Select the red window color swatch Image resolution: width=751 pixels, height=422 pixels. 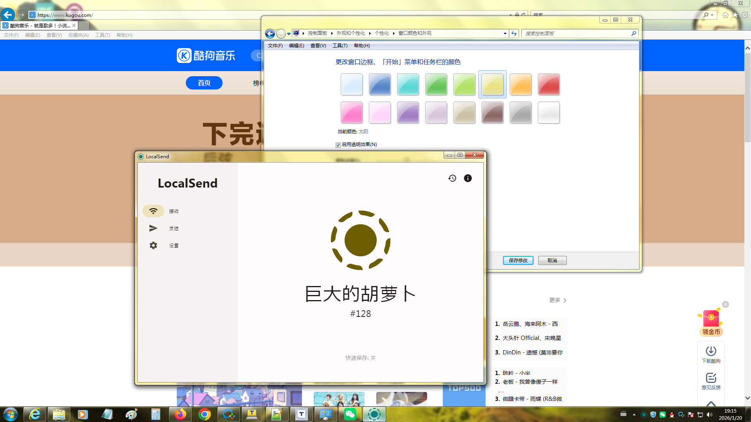click(x=548, y=84)
